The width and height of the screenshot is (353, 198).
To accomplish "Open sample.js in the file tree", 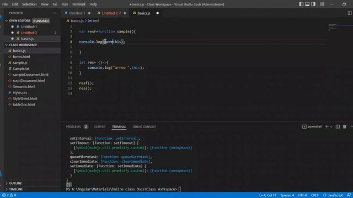I will (20, 63).
